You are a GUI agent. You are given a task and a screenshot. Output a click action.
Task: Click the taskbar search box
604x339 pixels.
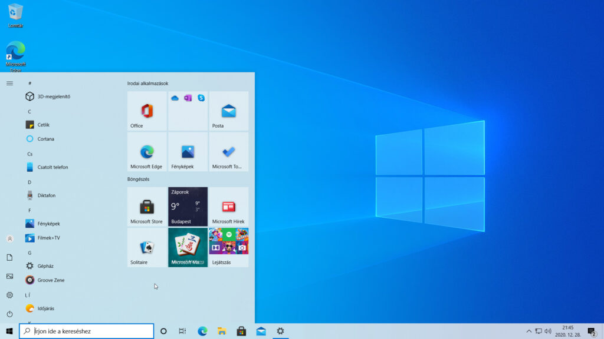coord(86,331)
